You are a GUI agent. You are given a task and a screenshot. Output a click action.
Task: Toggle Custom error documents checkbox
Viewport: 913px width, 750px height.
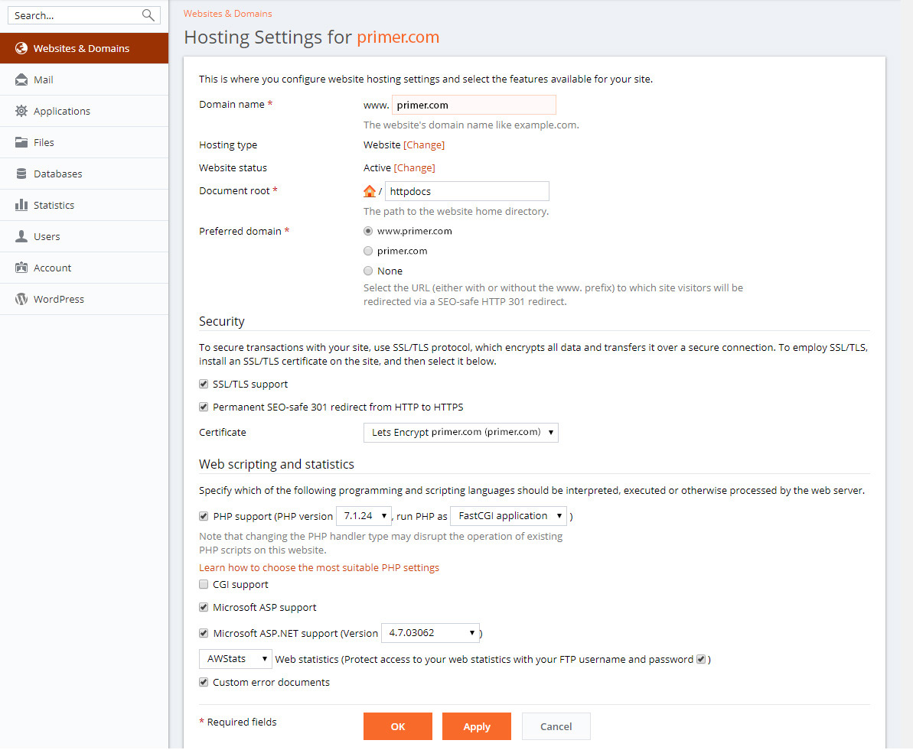coord(204,682)
